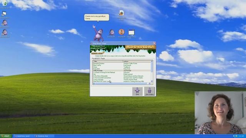Click author Stephen Collins Foster cell
The image size is (246, 138).
[x=130, y=64]
